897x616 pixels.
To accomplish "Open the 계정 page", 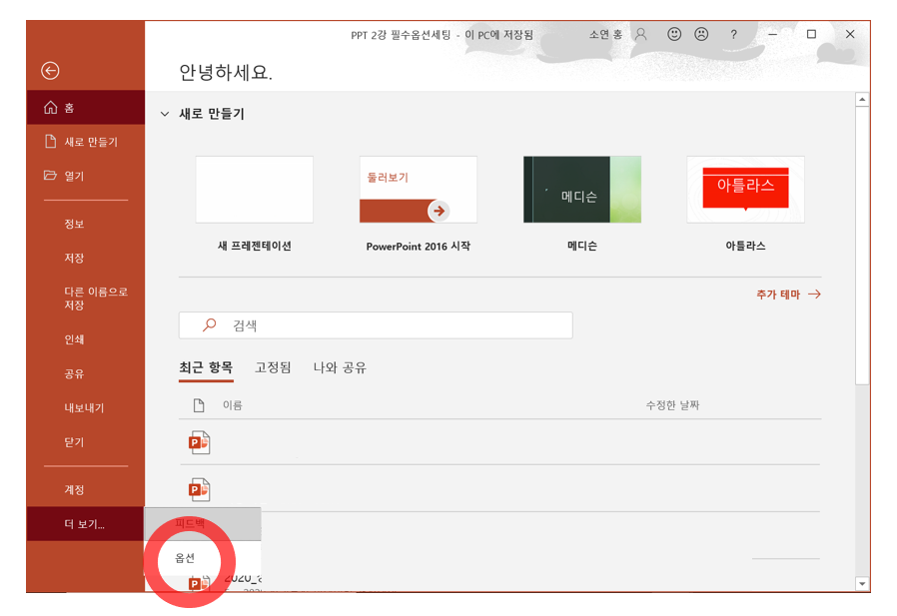I will (85, 489).
